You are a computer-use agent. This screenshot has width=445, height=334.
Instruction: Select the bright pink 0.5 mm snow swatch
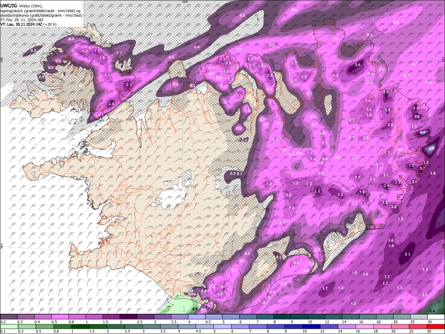(60, 317)
